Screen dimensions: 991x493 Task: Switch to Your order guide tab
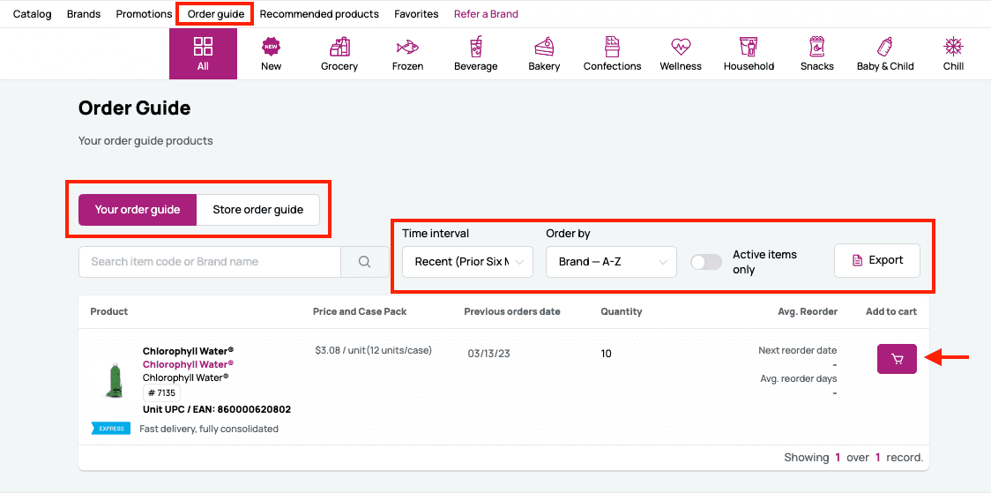(138, 210)
